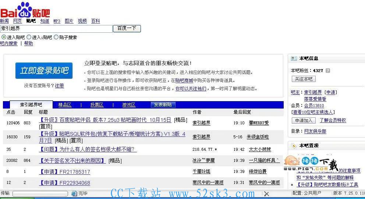Open the 查看10位吧主候选人 link
The height and width of the screenshot is (199, 365).
pos(313,112)
